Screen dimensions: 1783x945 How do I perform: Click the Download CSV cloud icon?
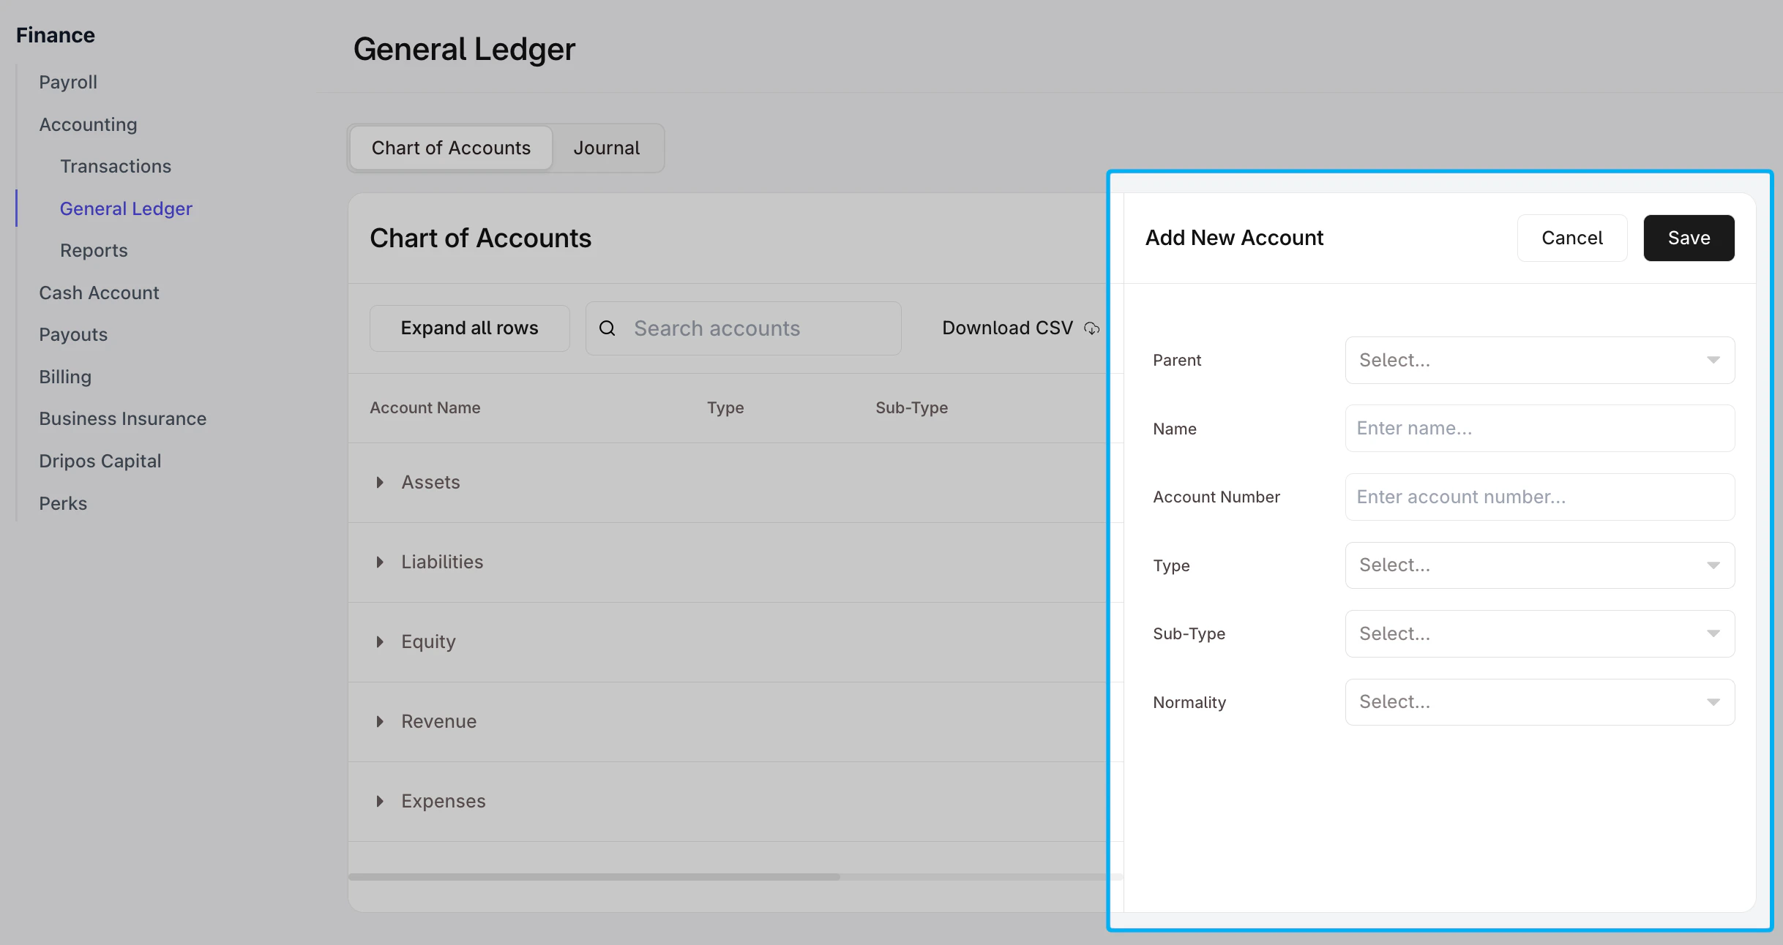[1091, 328]
